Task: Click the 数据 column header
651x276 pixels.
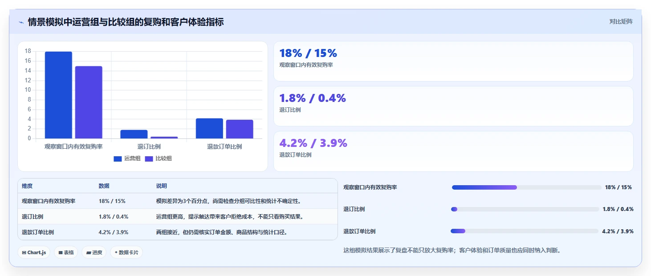Action: click(104, 186)
